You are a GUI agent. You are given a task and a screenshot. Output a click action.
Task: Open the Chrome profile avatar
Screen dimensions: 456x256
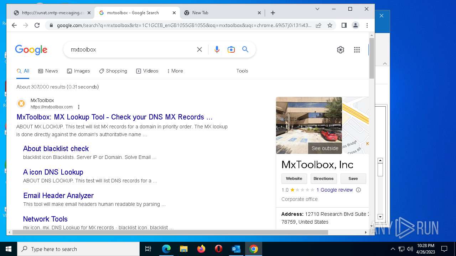(355, 25)
